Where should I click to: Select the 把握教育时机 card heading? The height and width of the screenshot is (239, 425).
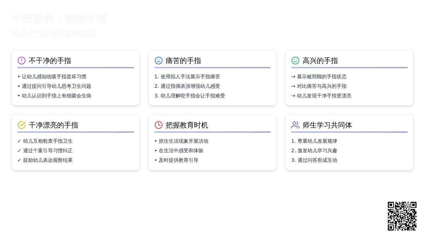coord(187,125)
